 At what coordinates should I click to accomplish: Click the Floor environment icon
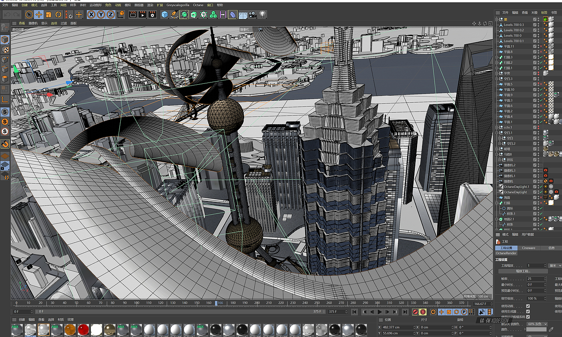243,14
